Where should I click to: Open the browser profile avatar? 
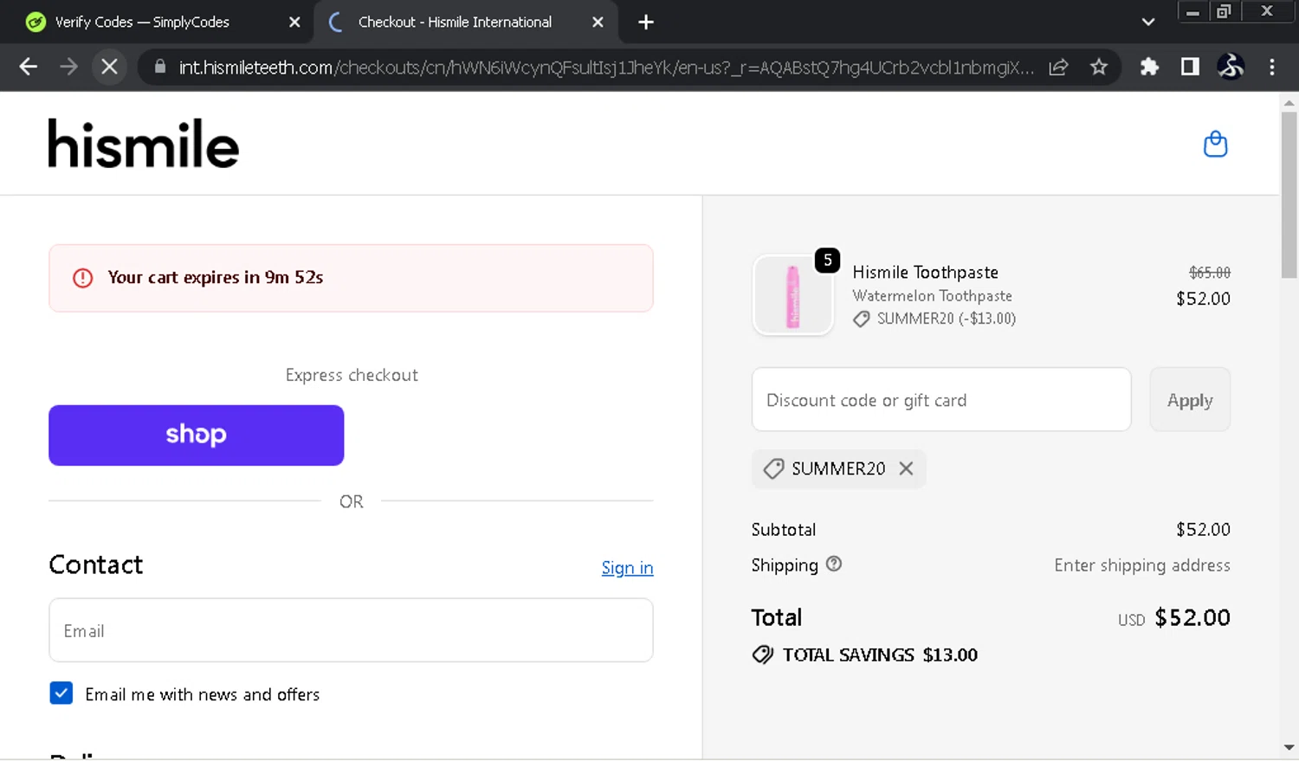point(1231,67)
